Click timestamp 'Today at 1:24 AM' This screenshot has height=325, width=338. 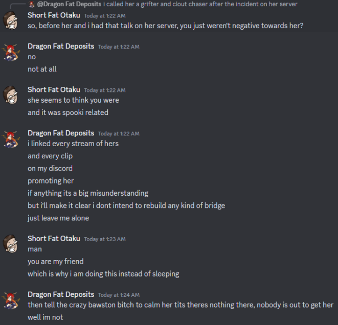tap(119, 295)
